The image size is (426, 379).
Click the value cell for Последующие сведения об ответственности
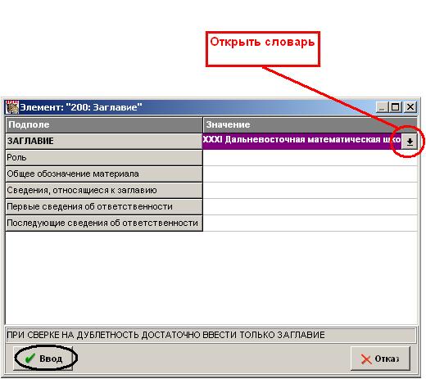[x=310, y=223]
